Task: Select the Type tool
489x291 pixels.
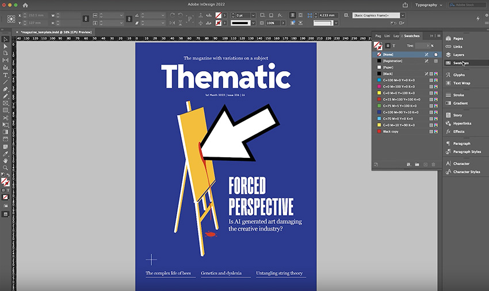Action: [5, 75]
